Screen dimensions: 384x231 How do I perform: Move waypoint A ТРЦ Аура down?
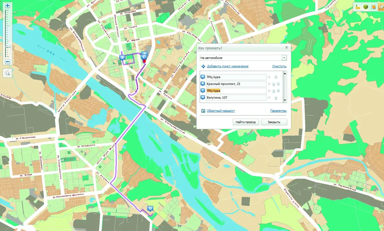(x=276, y=77)
